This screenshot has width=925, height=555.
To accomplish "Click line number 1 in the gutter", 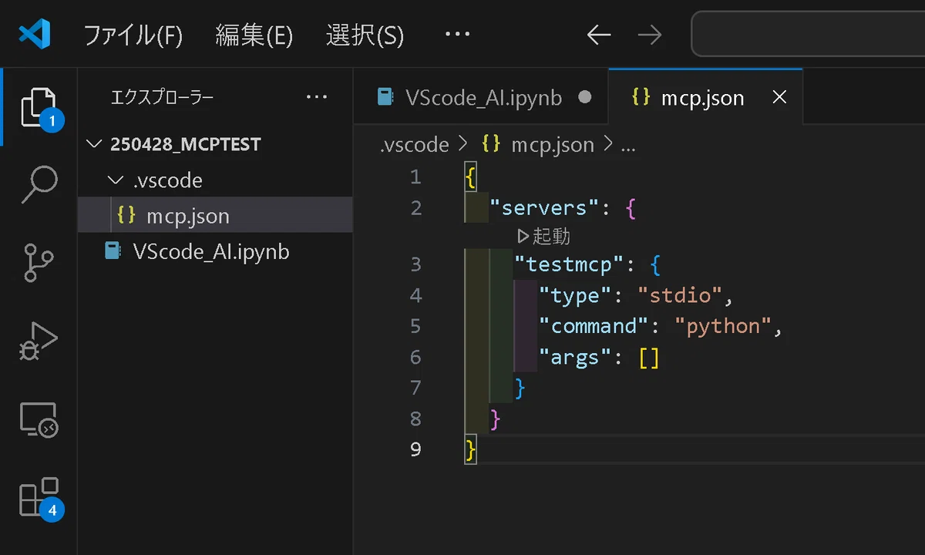I will [415, 177].
